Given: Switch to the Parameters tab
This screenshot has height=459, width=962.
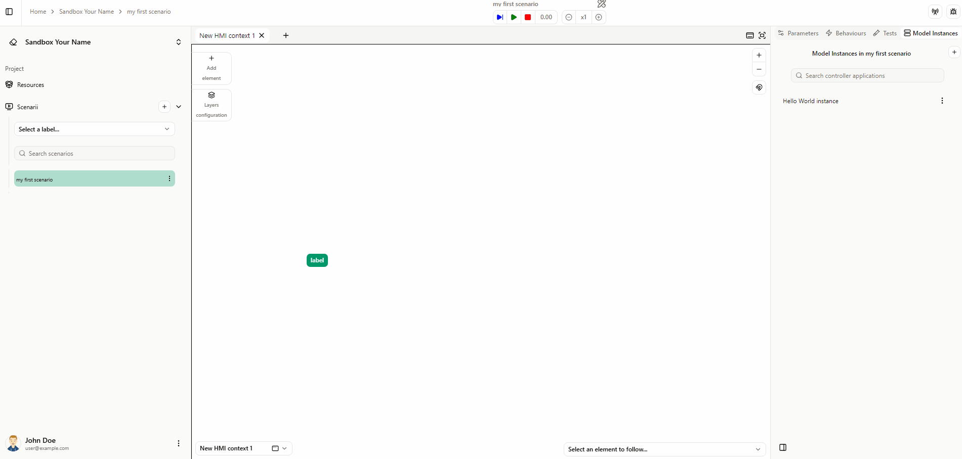Looking at the screenshot, I should pyautogui.click(x=798, y=33).
